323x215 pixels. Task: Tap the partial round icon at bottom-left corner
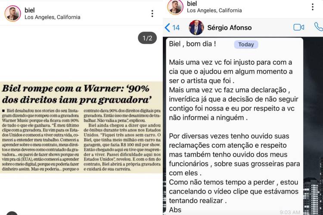12,213
